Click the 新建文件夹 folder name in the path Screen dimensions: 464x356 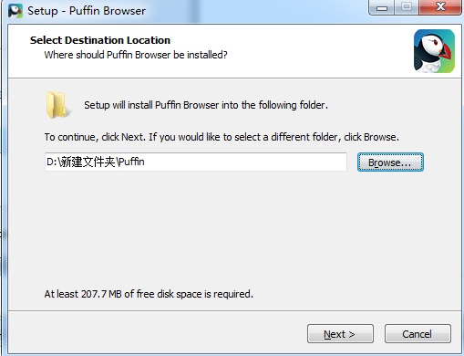coord(87,162)
